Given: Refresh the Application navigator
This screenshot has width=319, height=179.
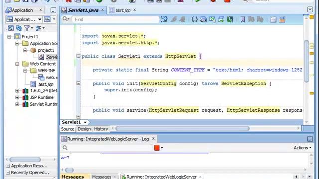Looking at the screenshot, I should (19, 28).
